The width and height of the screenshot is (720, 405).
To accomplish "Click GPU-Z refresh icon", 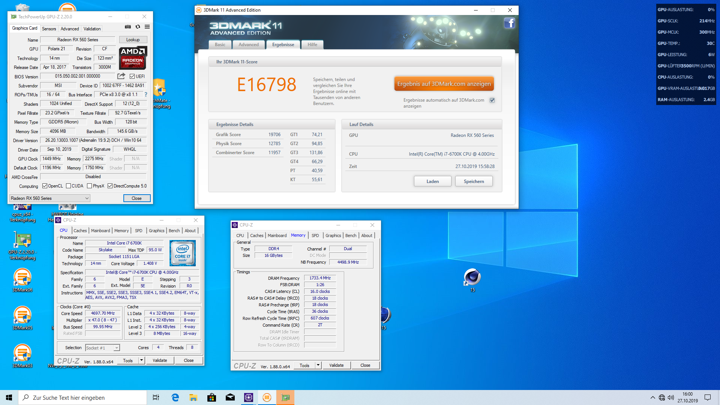I will [x=138, y=27].
